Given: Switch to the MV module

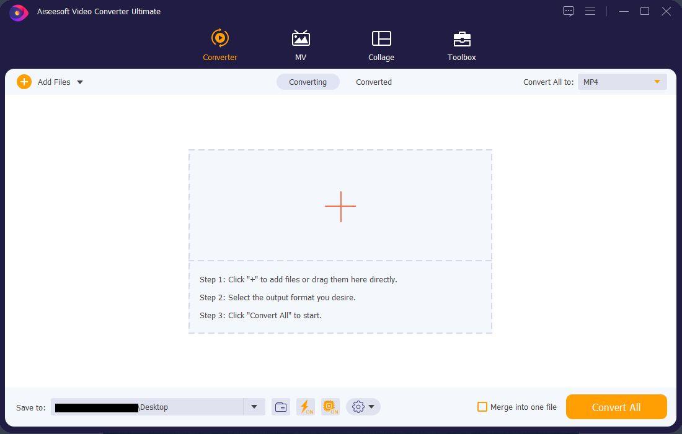Looking at the screenshot, I should (301, 38).
